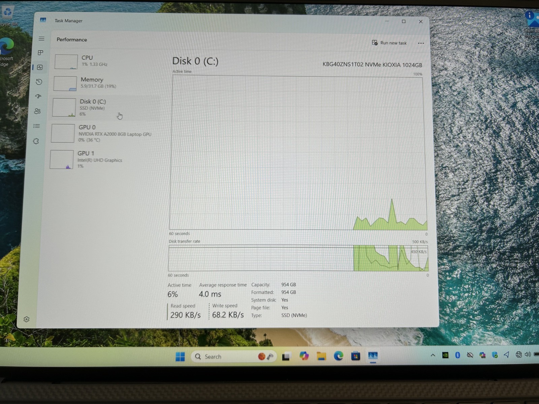The image size is (539, 404).
Task: Click the location arrow tray icon
Action: tap(506, 355)
